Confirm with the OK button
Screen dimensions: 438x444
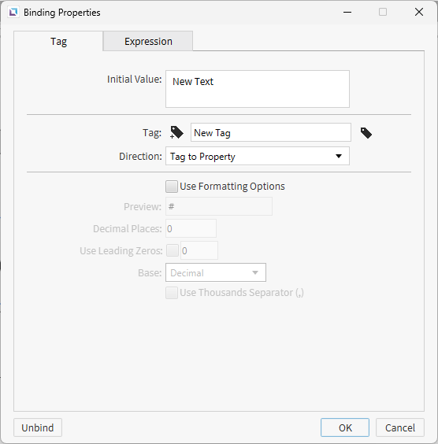tap(345, 427)
